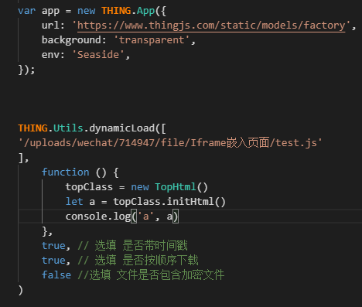Viewport: 362px width, 307px height.
Task: Click the function keyword
Action: click(66, 172)
